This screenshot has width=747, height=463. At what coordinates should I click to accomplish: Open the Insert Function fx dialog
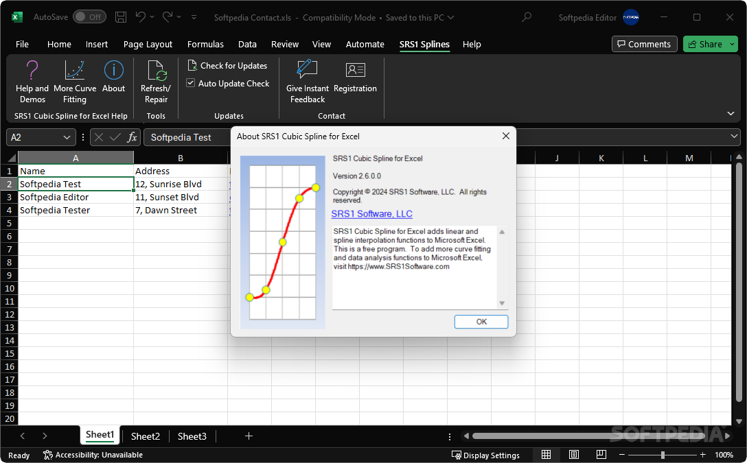pos(132,137)
